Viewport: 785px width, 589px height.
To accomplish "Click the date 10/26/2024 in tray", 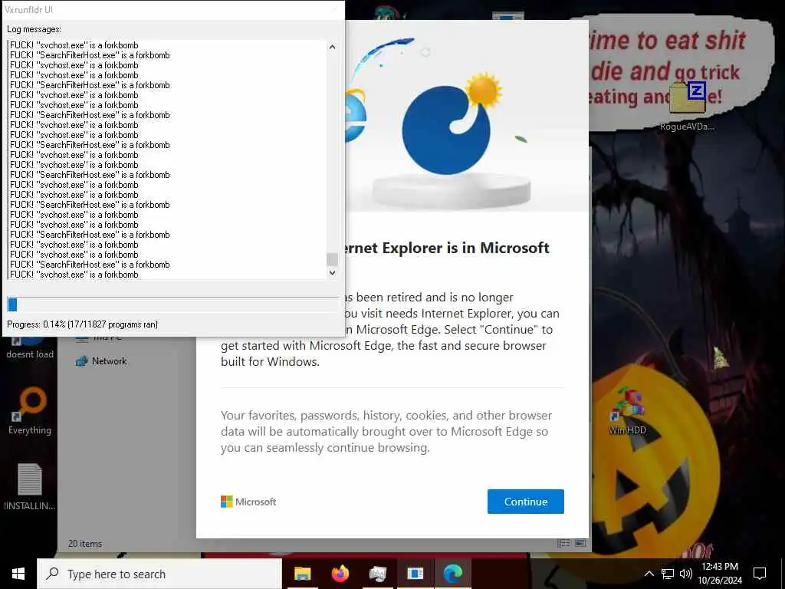I will [x=719, y=581].
